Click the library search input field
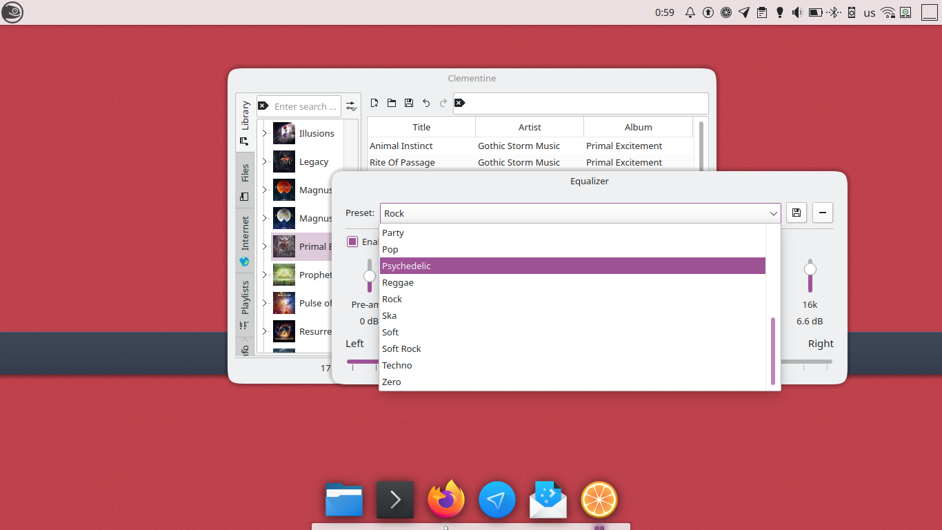The image size is (942, 530). point(305,106)
